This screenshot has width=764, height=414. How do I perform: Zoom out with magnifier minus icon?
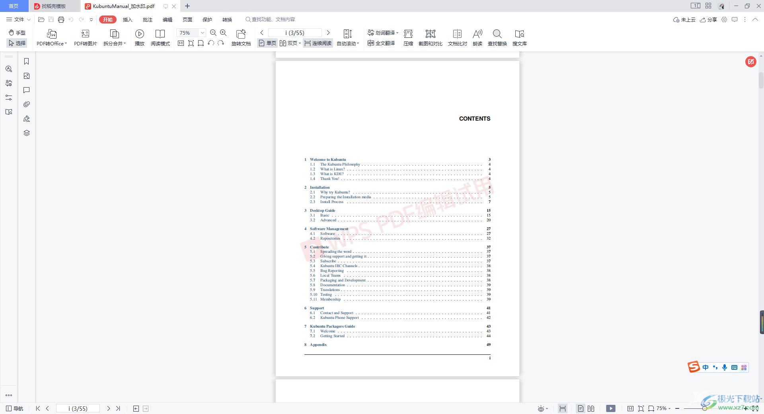tap(213, 33)
